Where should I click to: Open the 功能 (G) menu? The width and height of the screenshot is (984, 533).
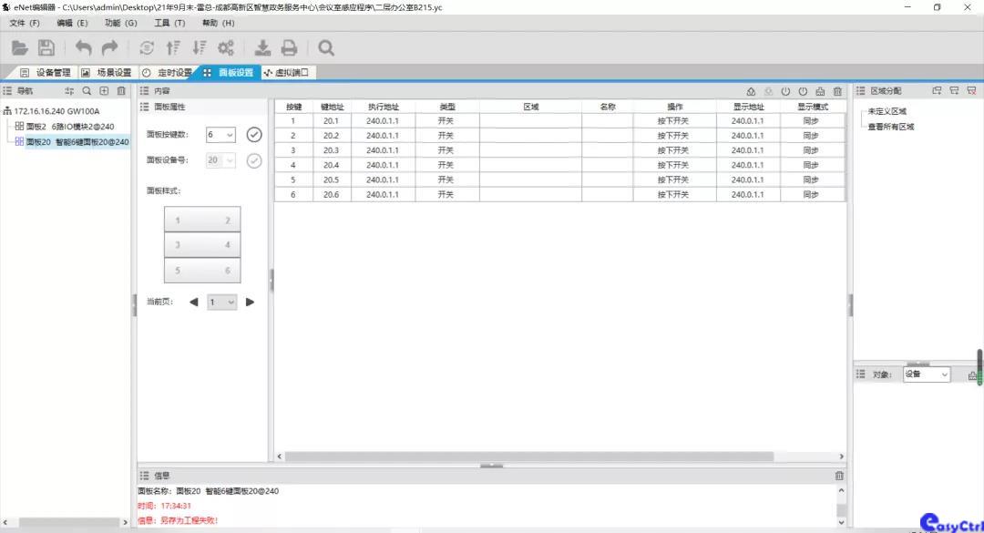[x=120, y=23]
